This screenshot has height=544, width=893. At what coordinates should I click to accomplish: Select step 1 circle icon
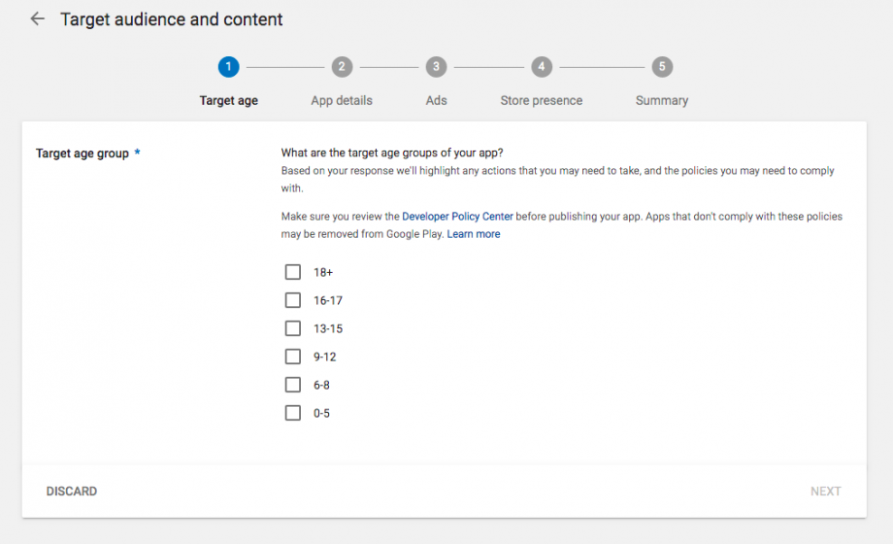pyautogui.click(x=228, y=67)
